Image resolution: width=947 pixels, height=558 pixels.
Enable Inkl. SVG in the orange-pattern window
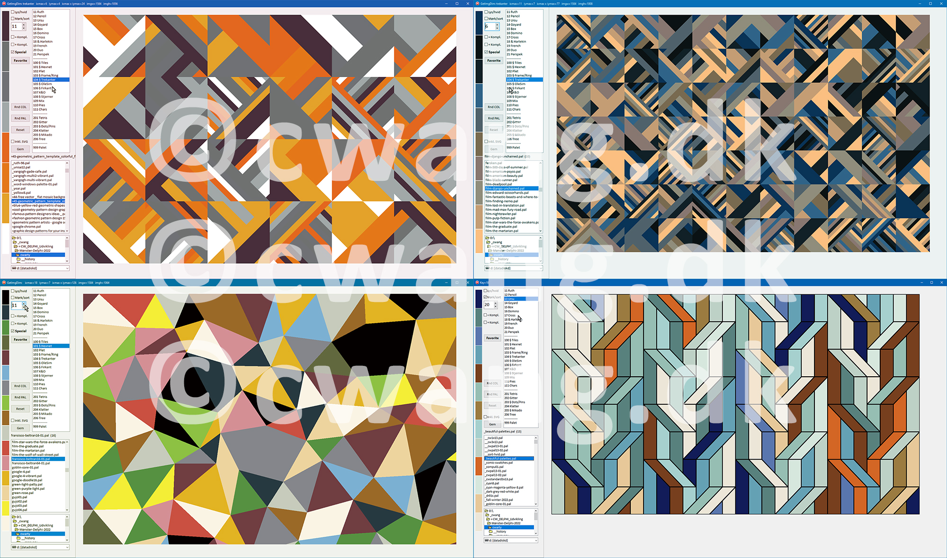click(13, 142)
